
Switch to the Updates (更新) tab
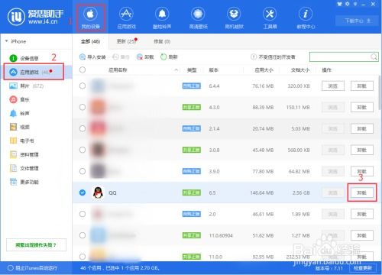coord(127,41)
